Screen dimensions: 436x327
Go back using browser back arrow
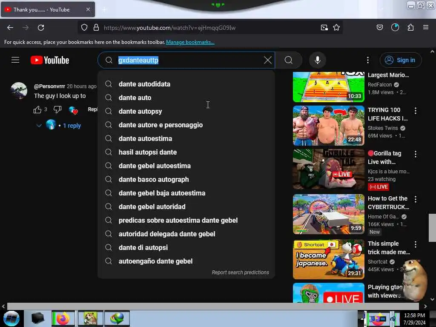[x=10, y=28]
